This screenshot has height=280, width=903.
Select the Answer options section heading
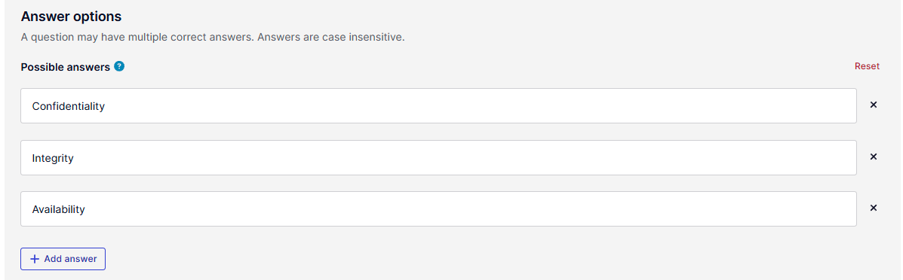pyautogui.click(x=71, y=17)
